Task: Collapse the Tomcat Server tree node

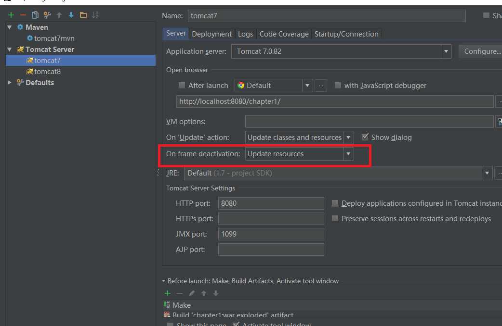Action: (10, 50)
